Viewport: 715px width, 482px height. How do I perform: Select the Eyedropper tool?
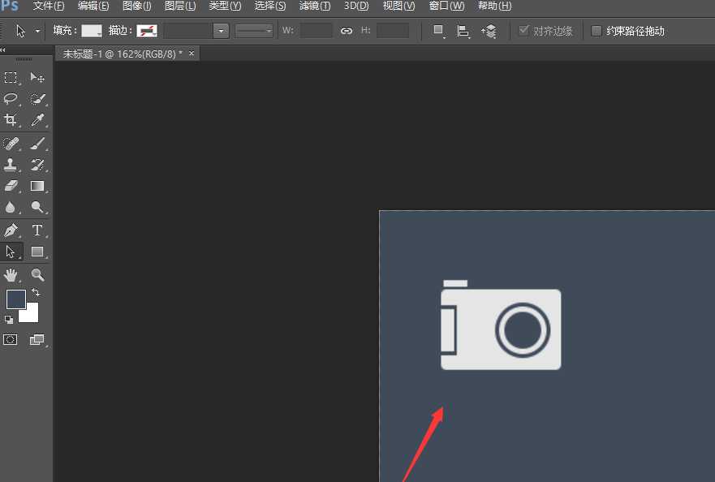(x=37, y=120)
